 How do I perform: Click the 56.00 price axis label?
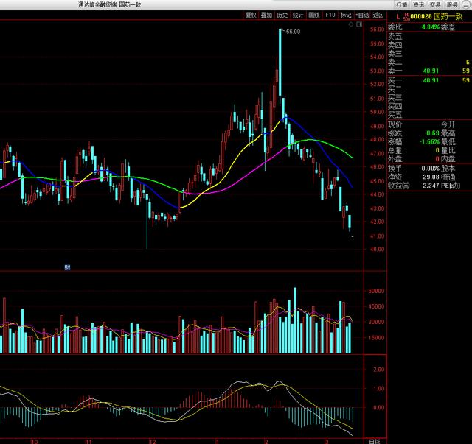point(377,29)
